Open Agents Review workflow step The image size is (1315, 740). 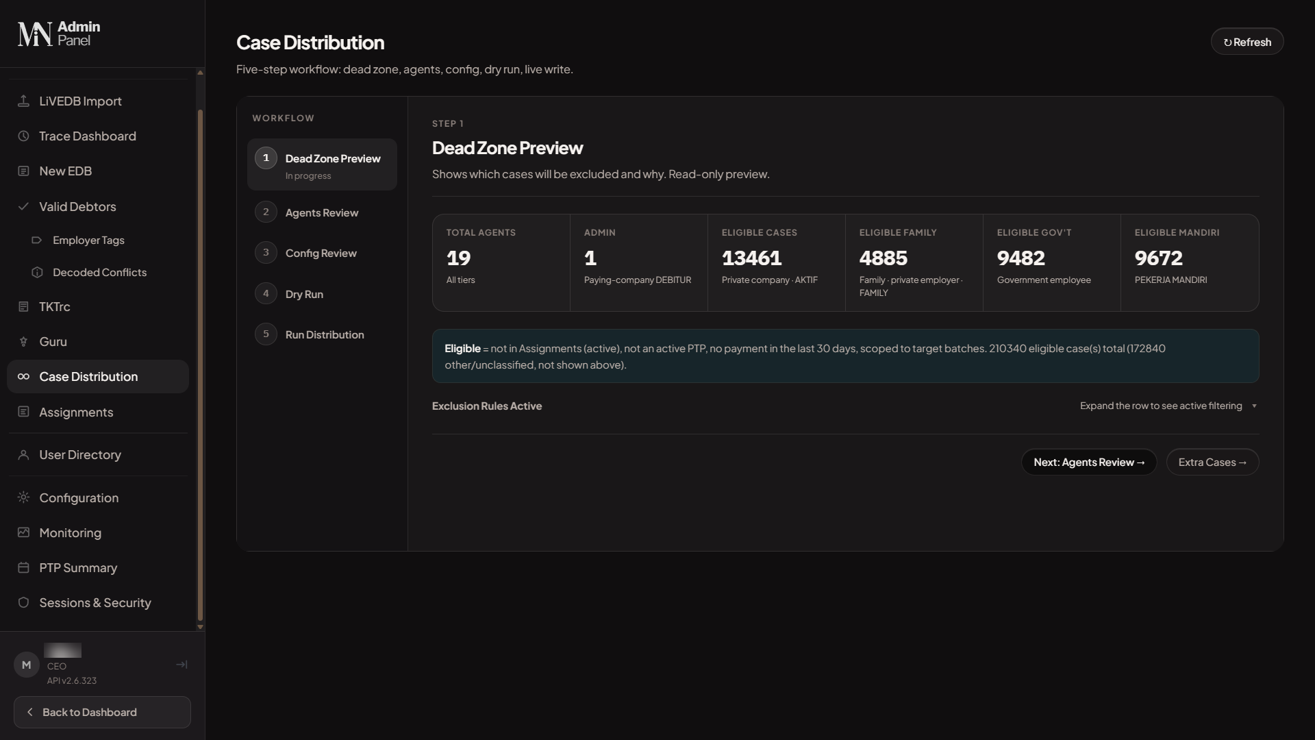(x=322, y=212)
